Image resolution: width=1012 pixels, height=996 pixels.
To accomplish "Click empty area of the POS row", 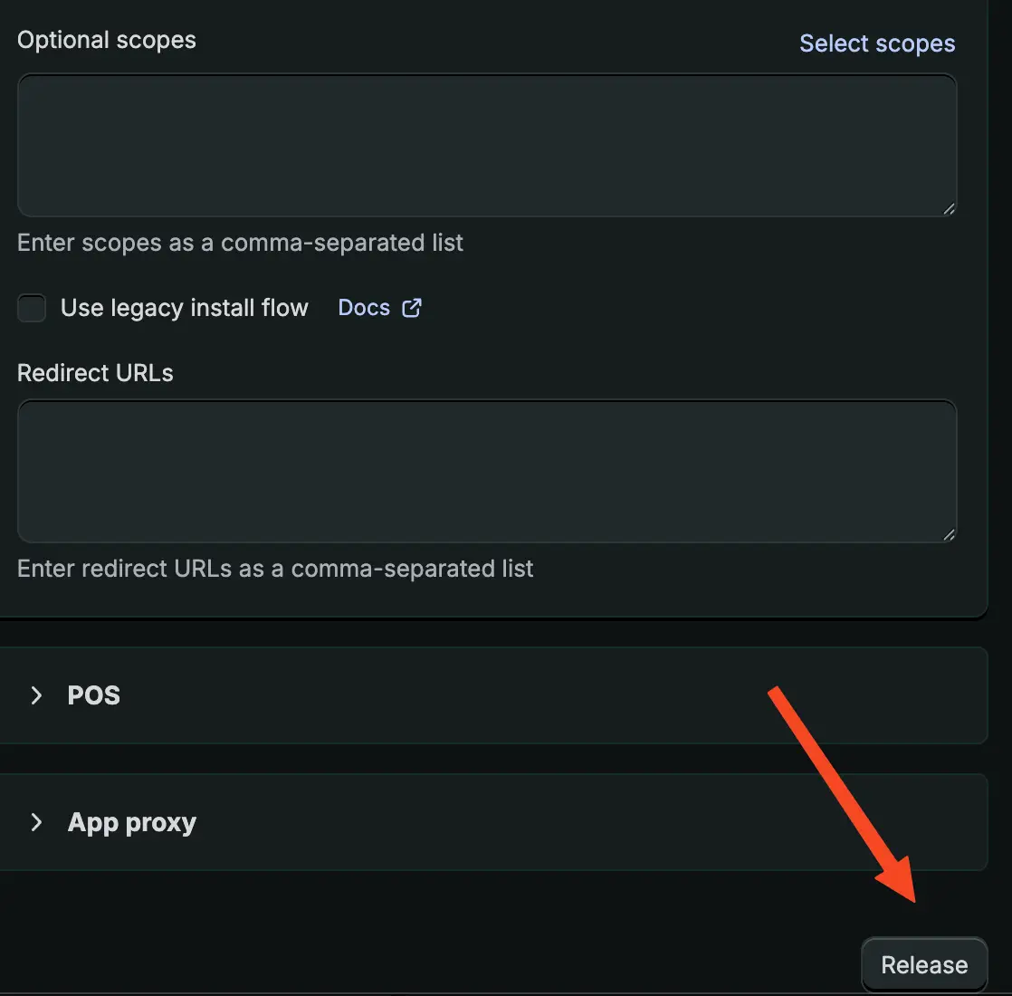I will pyautogui.click(x=453, y=695).
